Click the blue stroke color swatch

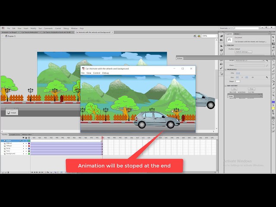point(273,102)
